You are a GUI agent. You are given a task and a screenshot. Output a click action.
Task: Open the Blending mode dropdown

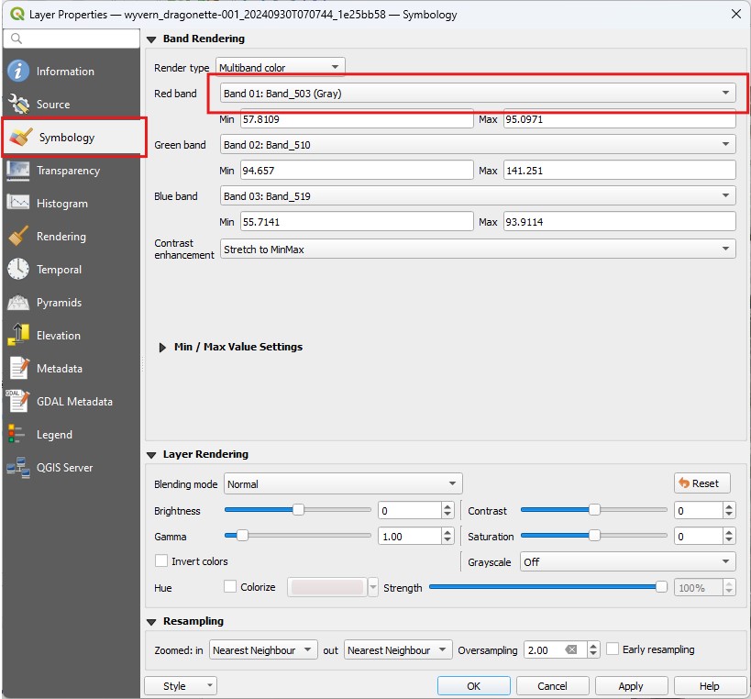point(342,483)
